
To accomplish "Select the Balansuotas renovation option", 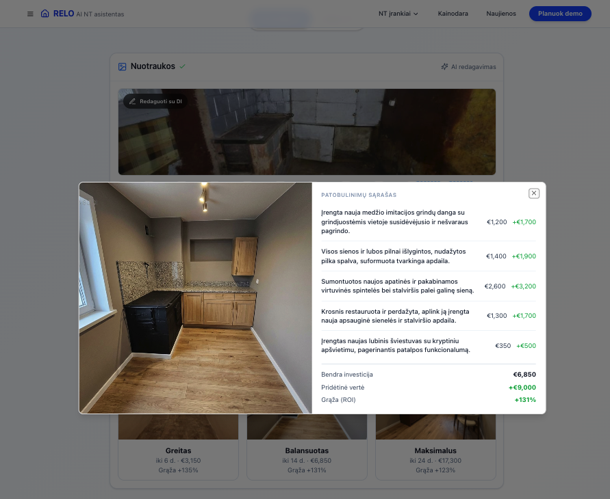I will click(x=307, y=459).
